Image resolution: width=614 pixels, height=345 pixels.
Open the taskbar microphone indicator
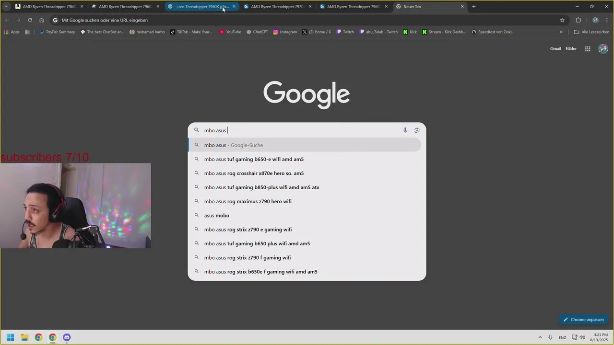coord(550,337)
